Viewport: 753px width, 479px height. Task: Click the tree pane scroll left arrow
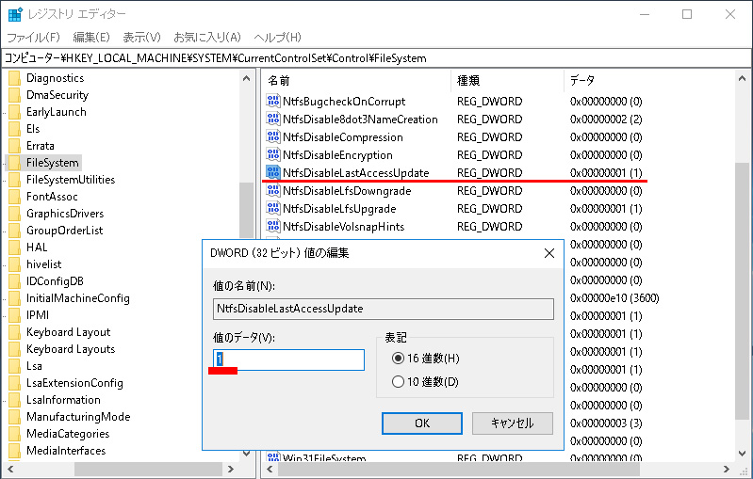coord(10,469)
